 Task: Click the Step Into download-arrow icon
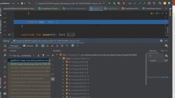(48, 45)
